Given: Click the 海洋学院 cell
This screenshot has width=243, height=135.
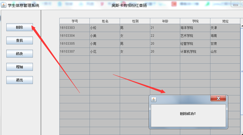Looking at the screenshot, I should pyautogui.click(x=195, y=28).
